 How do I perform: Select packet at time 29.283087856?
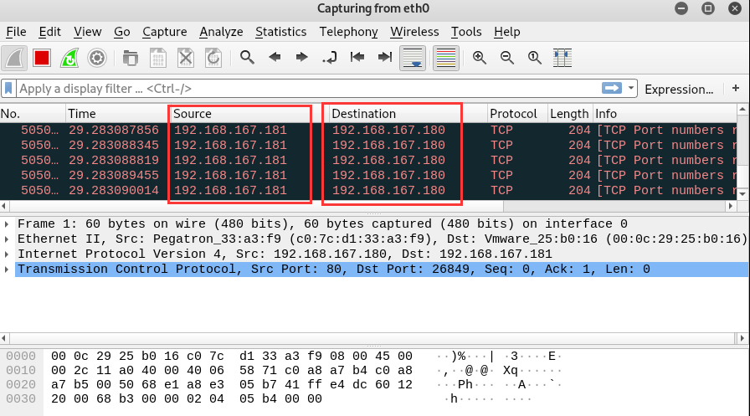[368, 130]
